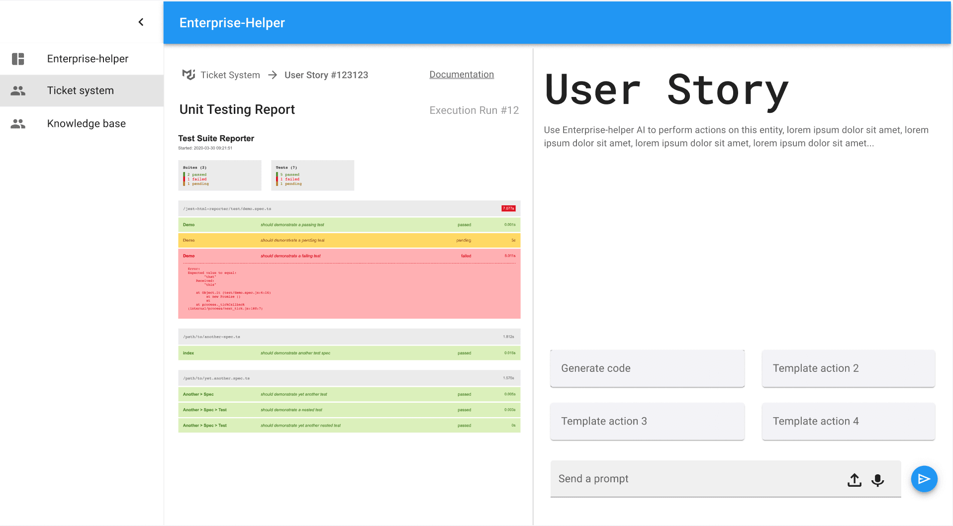
Task: Click the Ticket System logo icon in breadcrumb
Action: pyautogui.click(x=189, y=75)
